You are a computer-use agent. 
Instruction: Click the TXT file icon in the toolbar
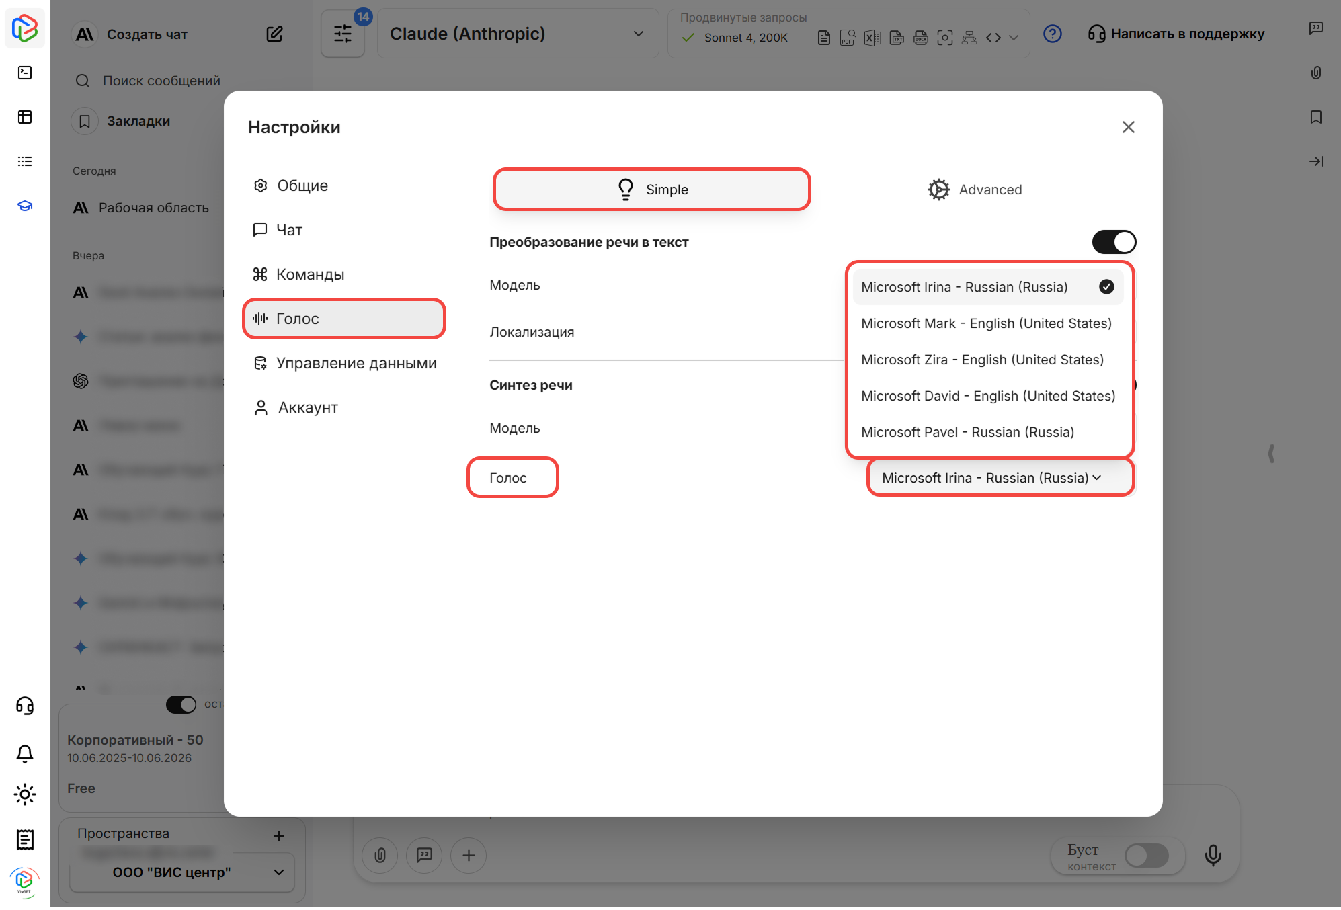pos(897,38)
